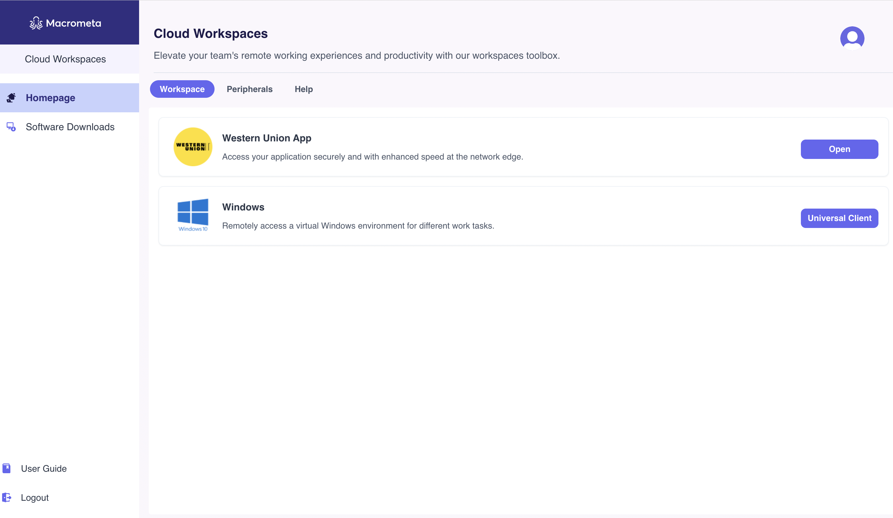Click the Cloud Workspaces page heading
Viewport: 893px width, 518px height.
point(211,34)
